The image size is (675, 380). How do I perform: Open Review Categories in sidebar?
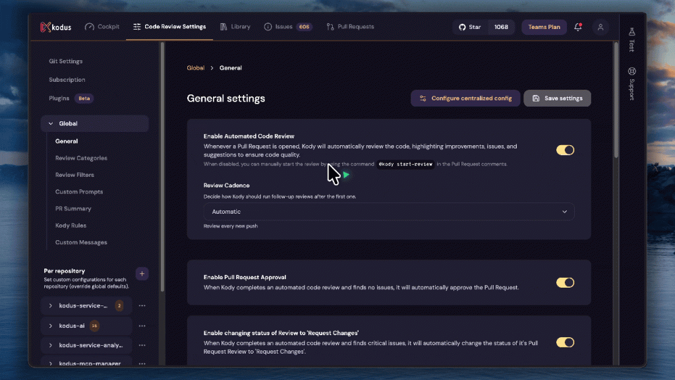pyautogui.click(x=81, y=158)
